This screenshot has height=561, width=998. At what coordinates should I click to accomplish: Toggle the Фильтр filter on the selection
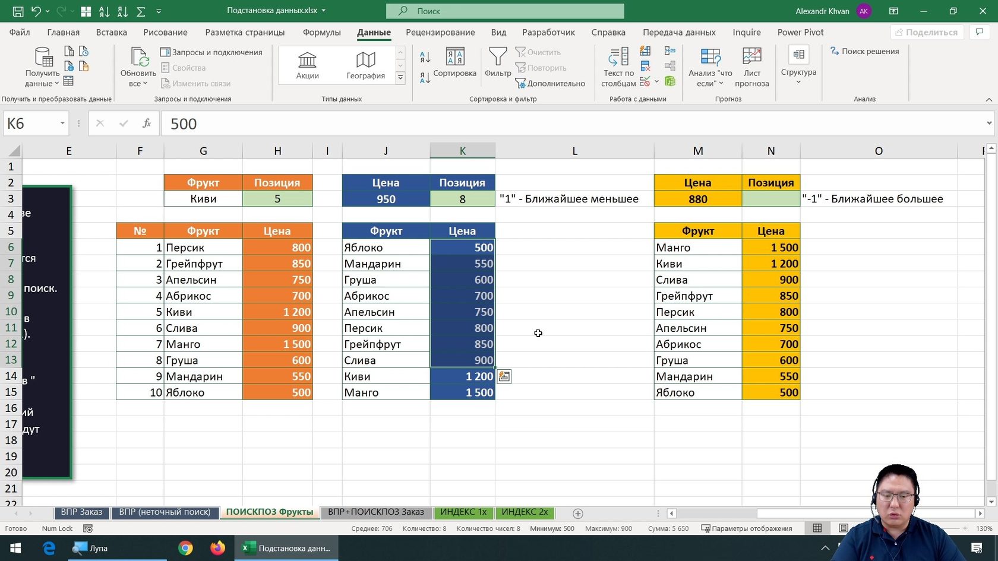tap(497, 63)
